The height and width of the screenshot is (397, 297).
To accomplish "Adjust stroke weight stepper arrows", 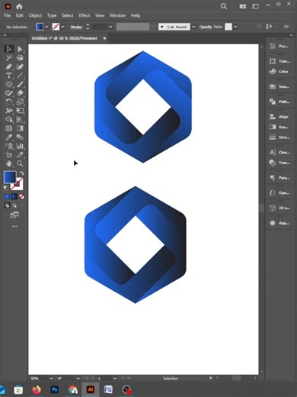I will (x=88, y=27).
